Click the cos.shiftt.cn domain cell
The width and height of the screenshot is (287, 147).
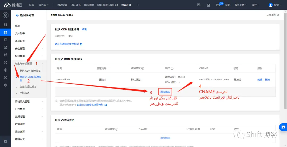point(63,80)
